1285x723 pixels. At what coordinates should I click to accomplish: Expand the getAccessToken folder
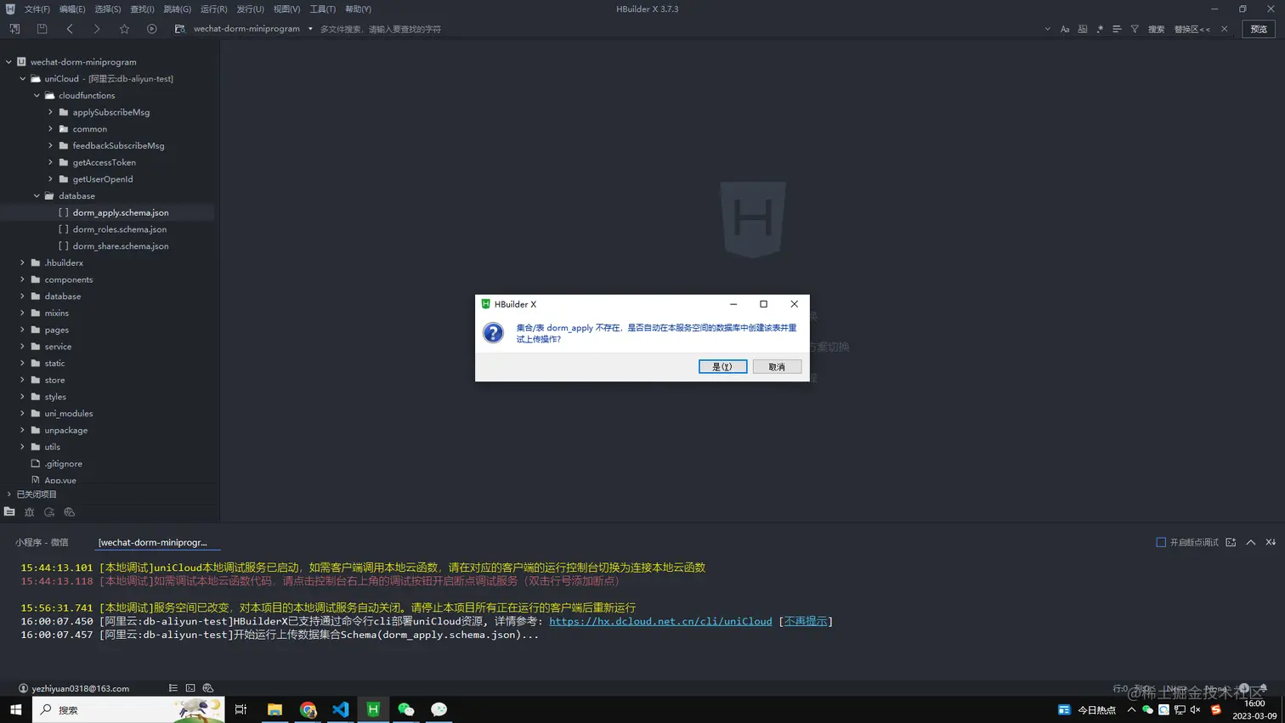point(50,162)
